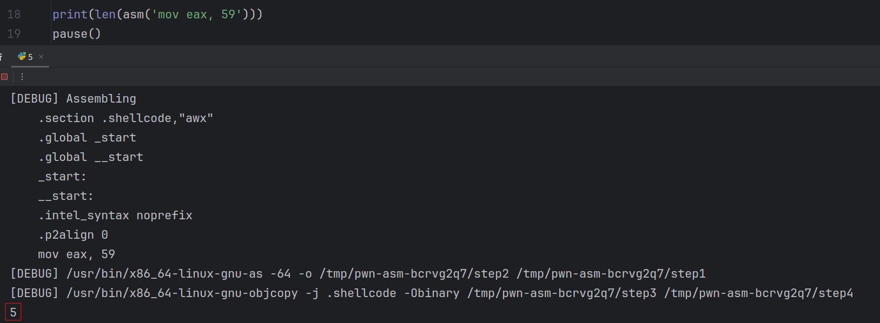Click line number 19 in gutter
Image resolution: width=880 pixels, height=323 pixels.
pos(14,33)
